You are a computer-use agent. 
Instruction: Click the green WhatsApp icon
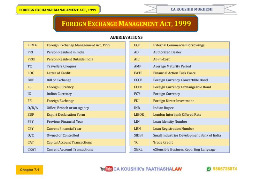(209, 169)
